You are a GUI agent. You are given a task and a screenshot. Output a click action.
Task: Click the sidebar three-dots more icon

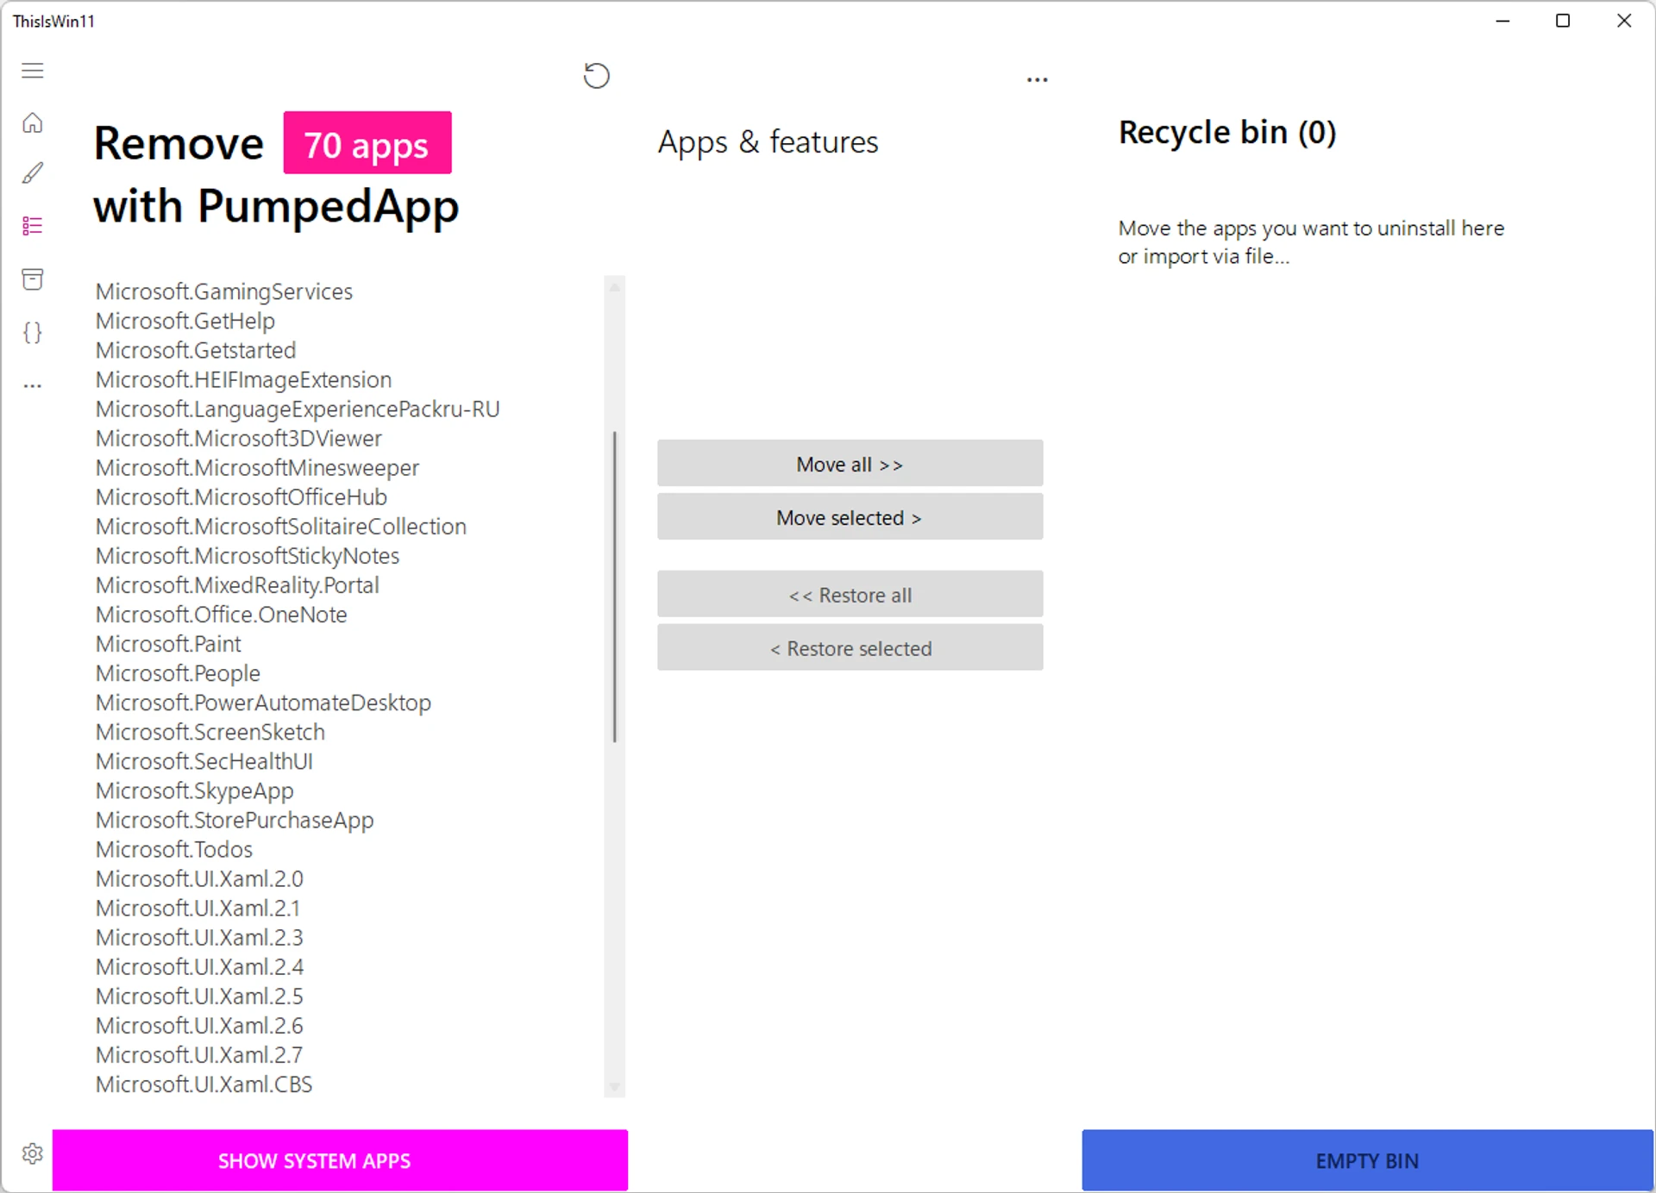pyautogui.click(x=33, y=385)
